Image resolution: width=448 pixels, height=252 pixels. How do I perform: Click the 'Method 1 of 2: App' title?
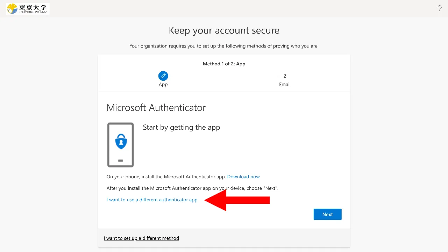[x=224, y=64]
